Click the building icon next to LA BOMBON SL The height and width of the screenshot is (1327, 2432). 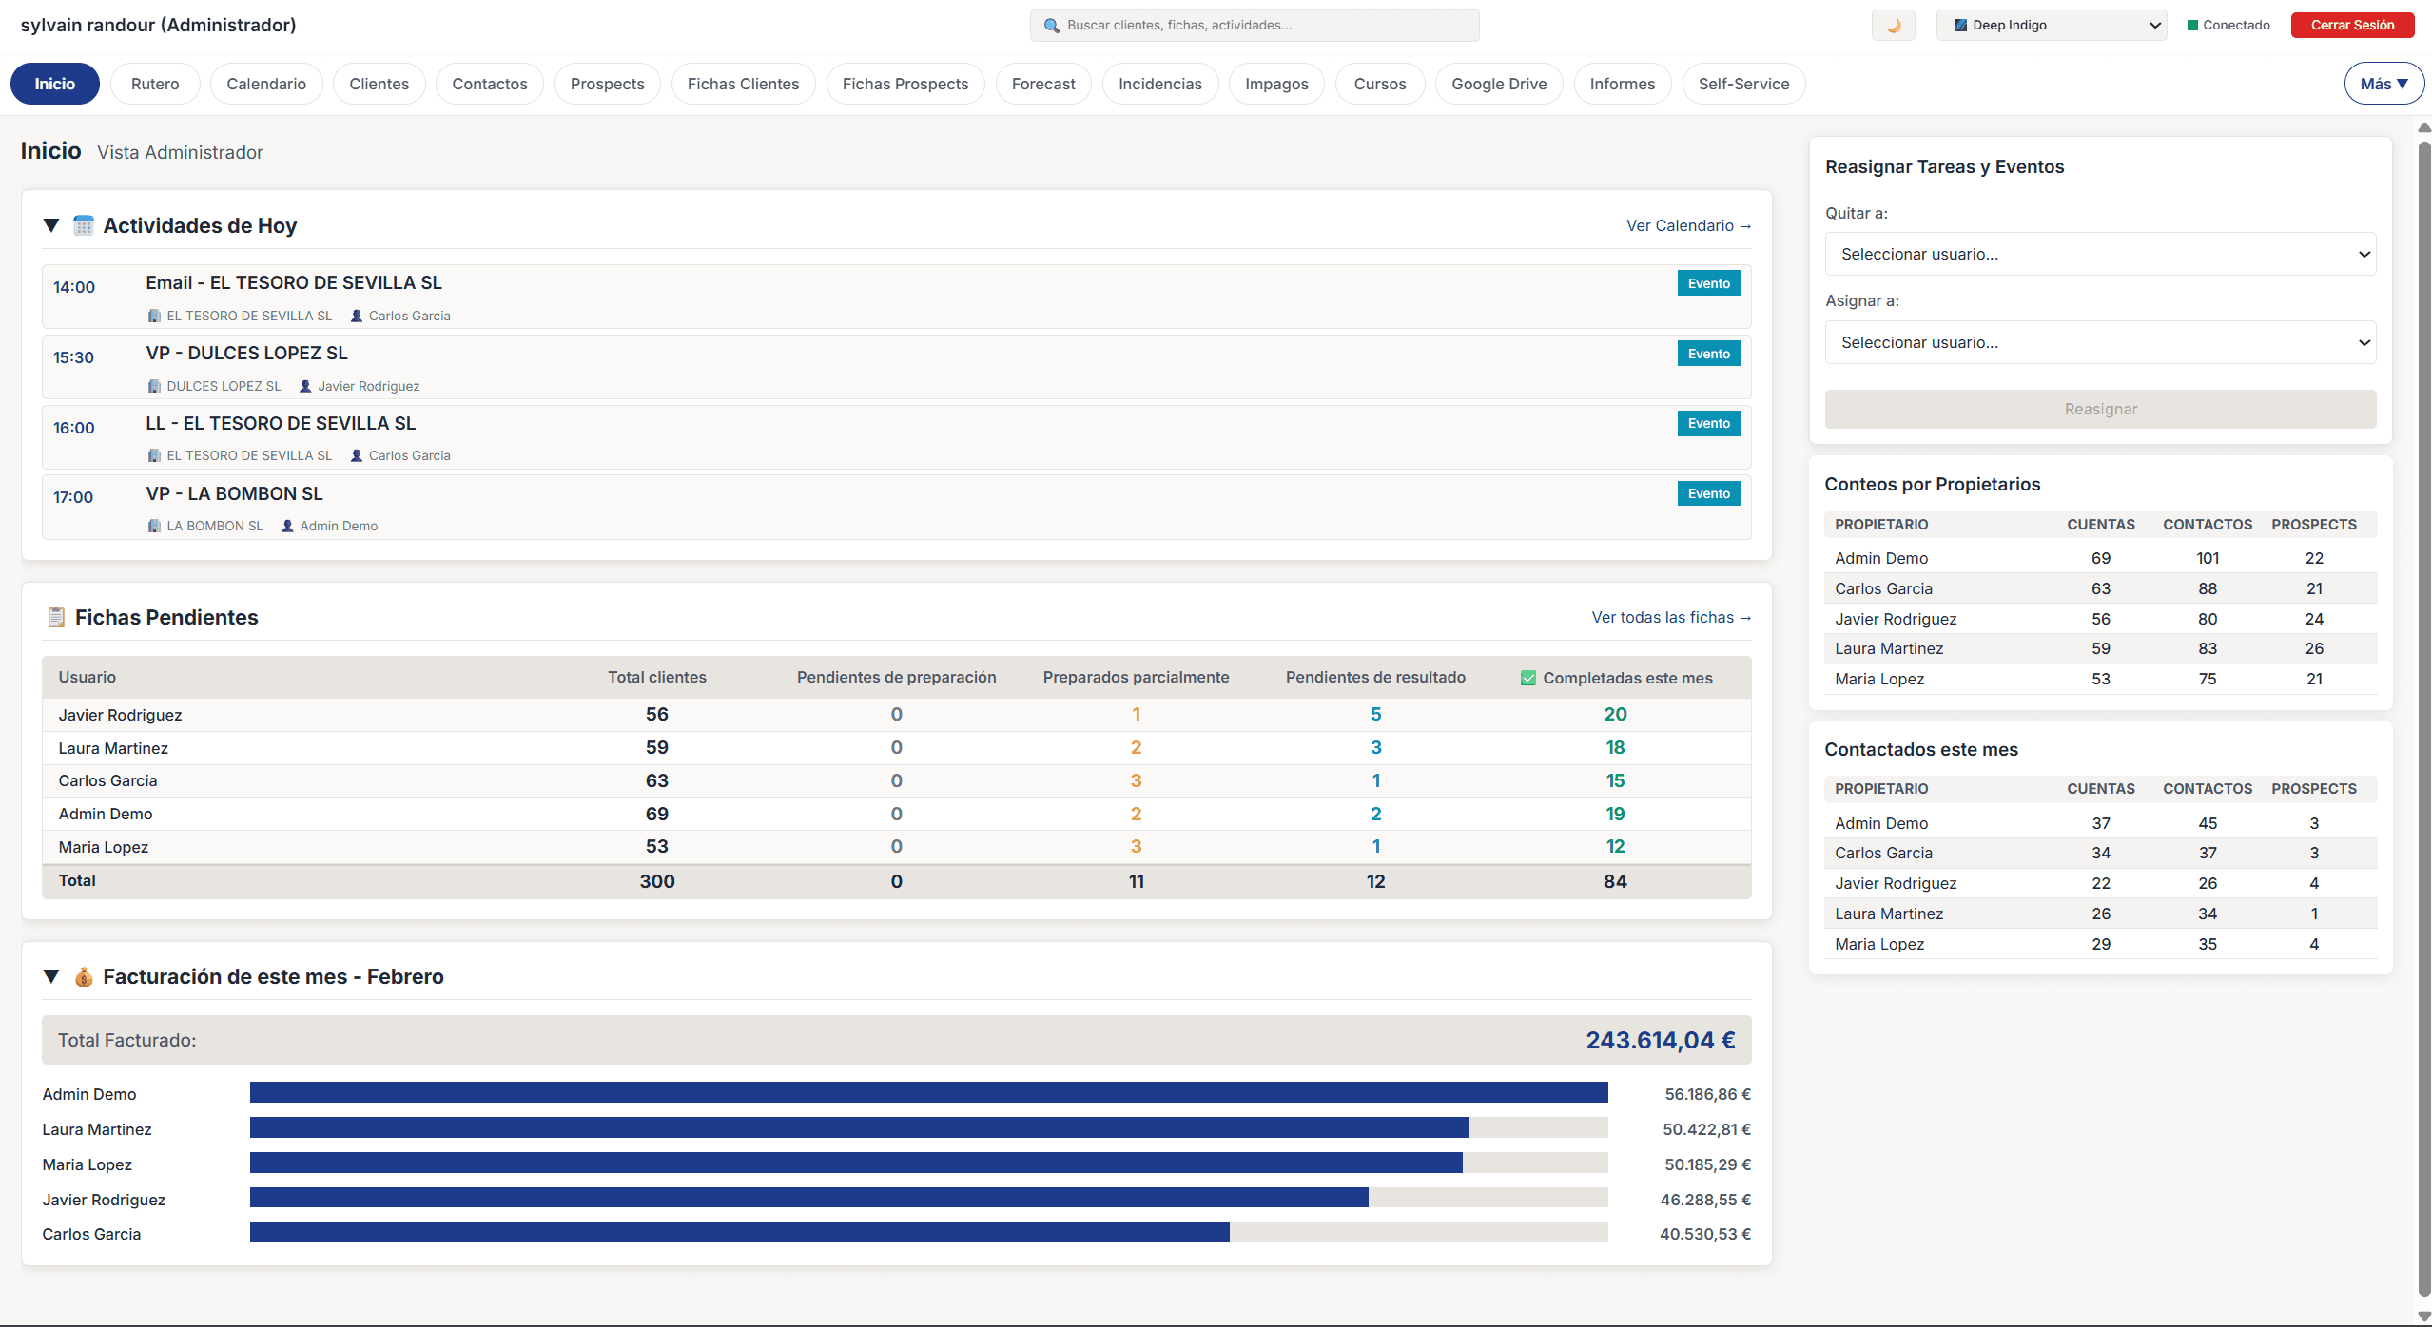[154, 525]
